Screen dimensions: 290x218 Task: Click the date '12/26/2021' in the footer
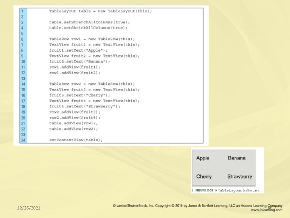click(x=29, y=208)
